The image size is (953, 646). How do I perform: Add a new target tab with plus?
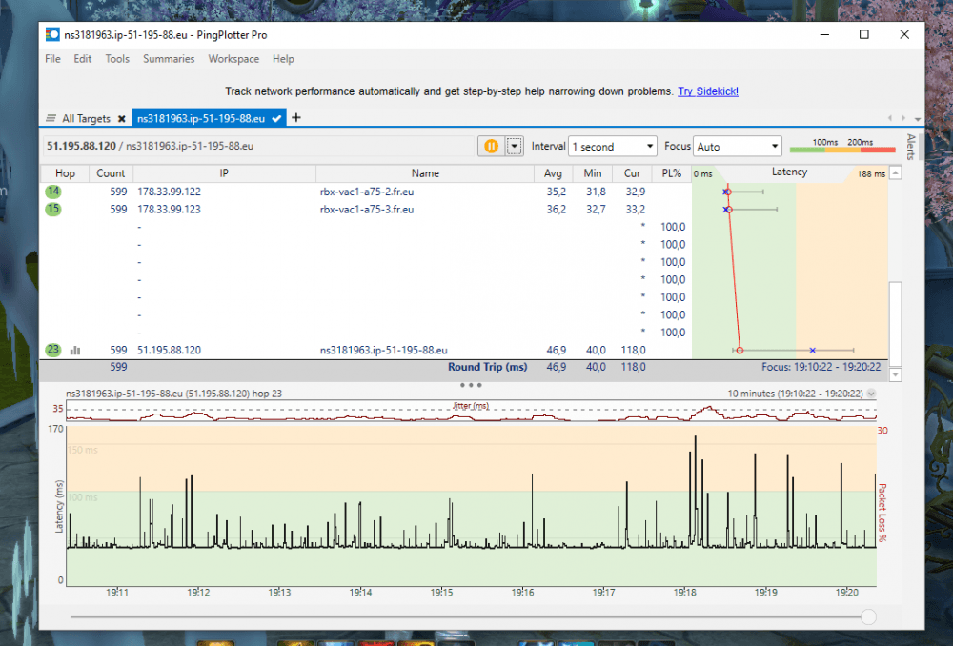coord(295,118)
